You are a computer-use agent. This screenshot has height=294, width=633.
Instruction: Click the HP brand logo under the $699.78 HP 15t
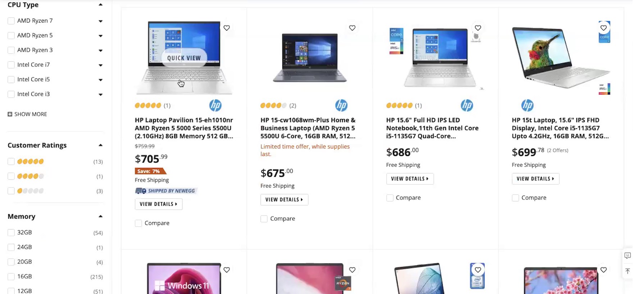click(x=527, y=105)
